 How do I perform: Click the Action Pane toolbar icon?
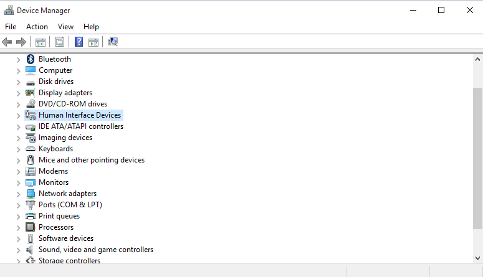pos(93,42)
